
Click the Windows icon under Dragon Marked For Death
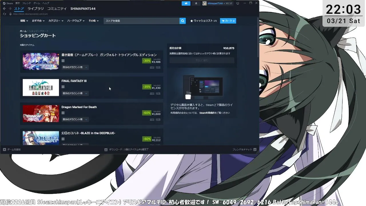63,113
